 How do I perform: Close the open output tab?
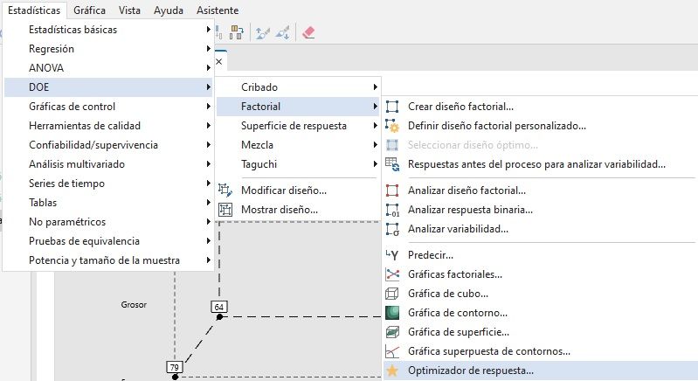click(x=218, y=61)
